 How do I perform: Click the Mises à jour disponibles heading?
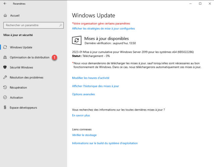pos(106,39)
